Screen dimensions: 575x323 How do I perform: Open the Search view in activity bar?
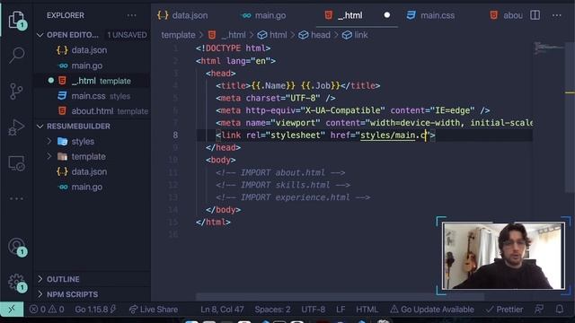point(17,56)
